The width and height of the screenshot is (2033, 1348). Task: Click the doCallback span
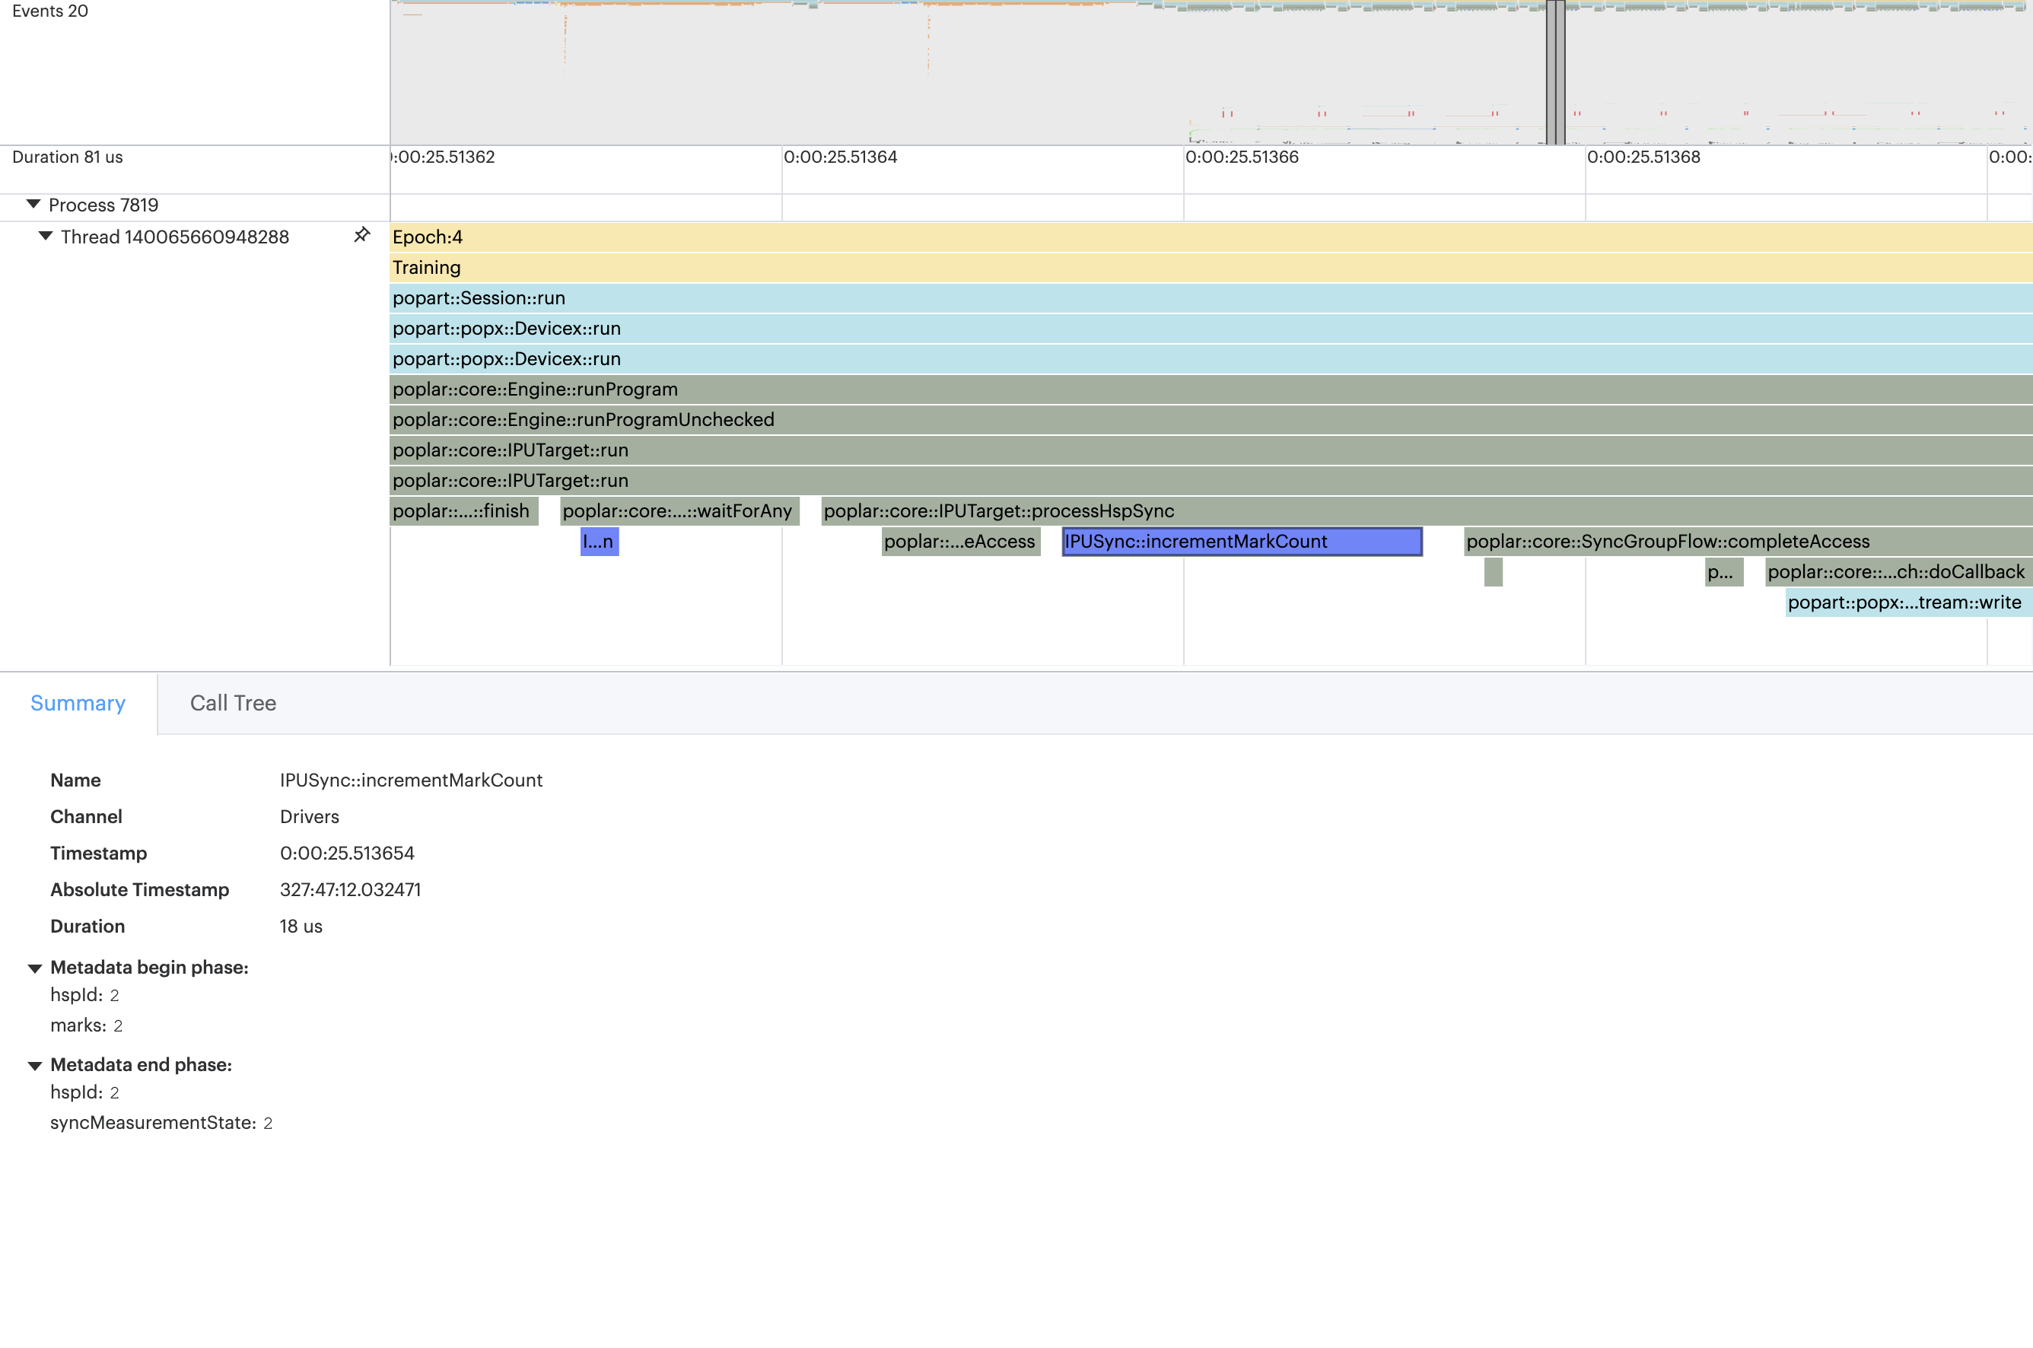(1895, 572)
